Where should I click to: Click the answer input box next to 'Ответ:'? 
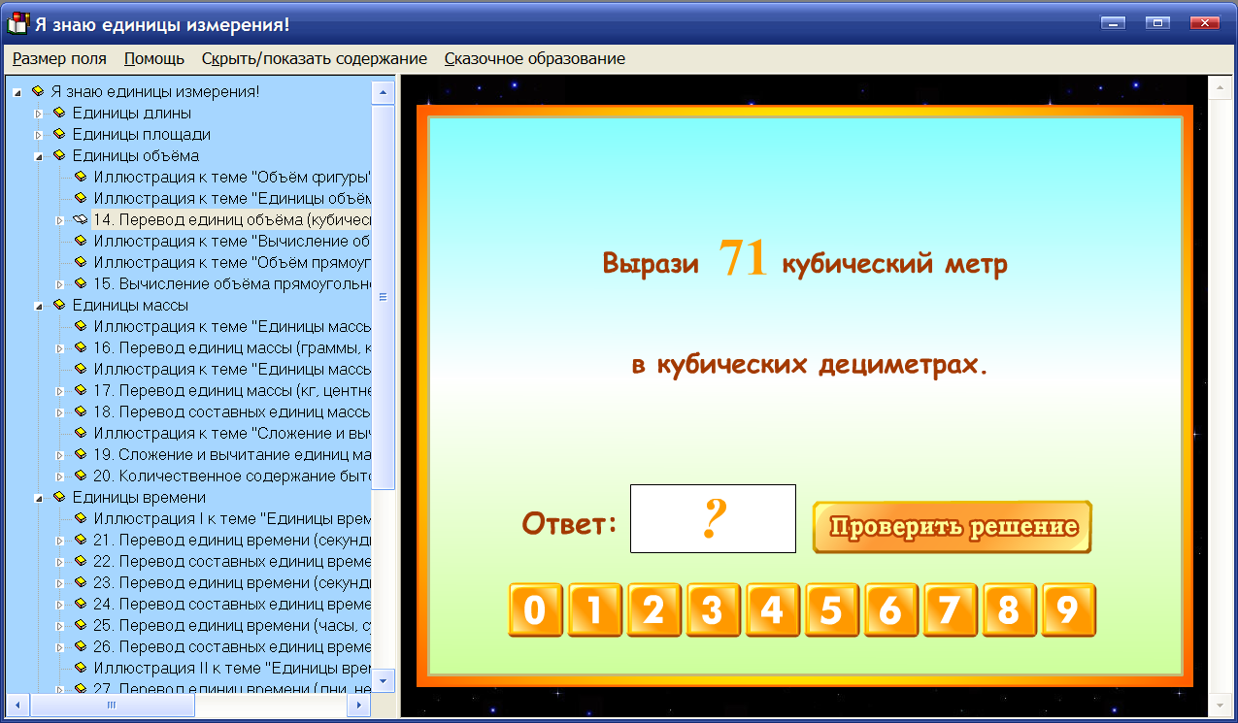[712, 518]
